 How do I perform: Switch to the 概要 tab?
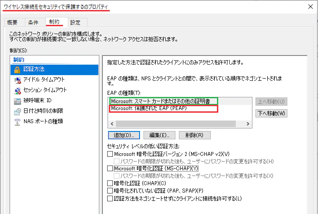pos(14,22)
